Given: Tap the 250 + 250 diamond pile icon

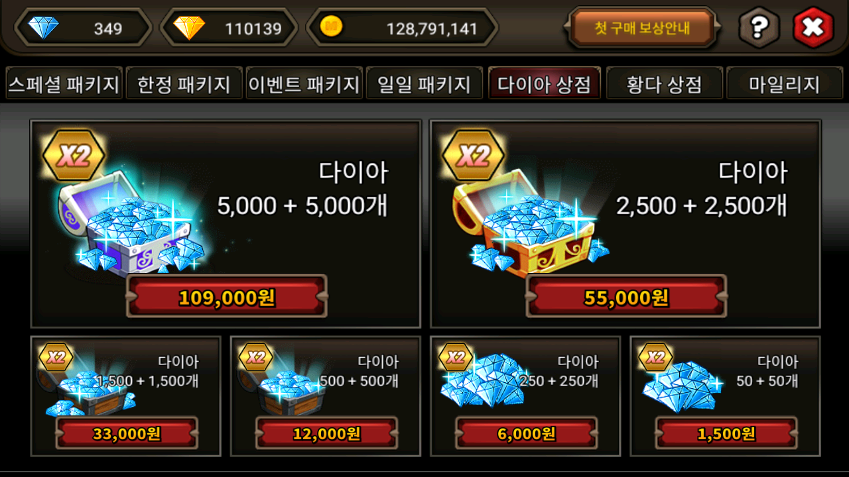Looking at the screenshot, I should tap(484, 382).
